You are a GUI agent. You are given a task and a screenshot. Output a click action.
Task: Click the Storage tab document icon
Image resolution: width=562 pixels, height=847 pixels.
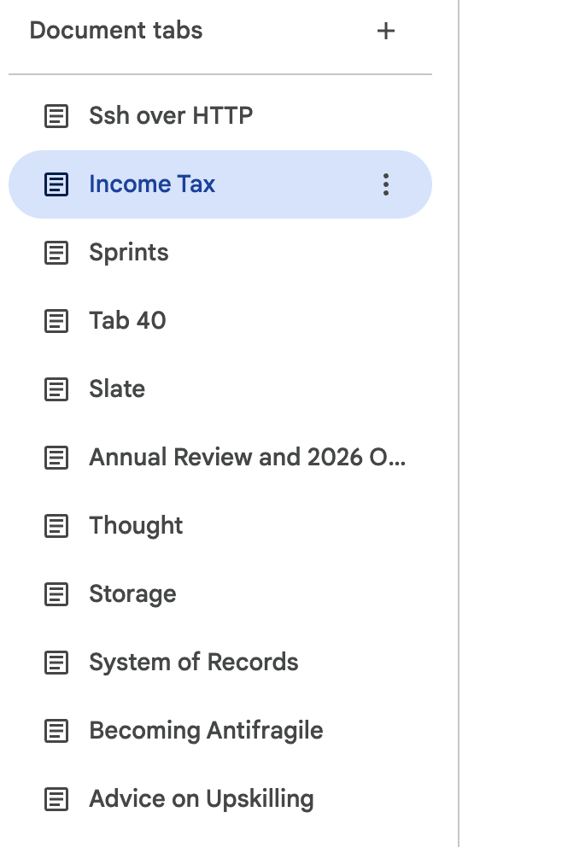56,594
